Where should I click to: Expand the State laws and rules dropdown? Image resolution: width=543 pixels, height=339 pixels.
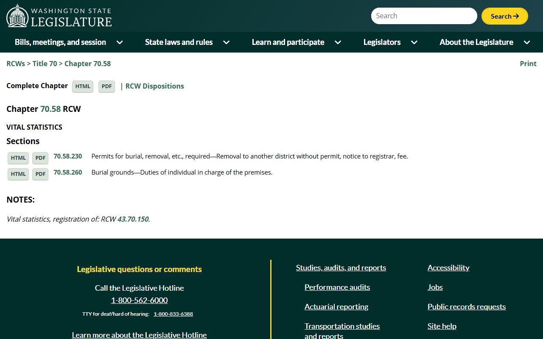coord(187,42)
